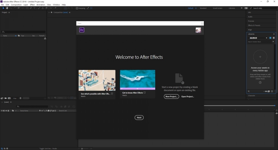Select the Eraser tool

pyautogui.click(x=46, y=8)
